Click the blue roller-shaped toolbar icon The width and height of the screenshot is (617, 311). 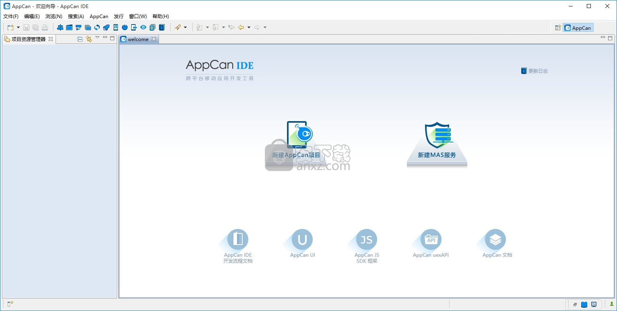[x=78, y=27]
